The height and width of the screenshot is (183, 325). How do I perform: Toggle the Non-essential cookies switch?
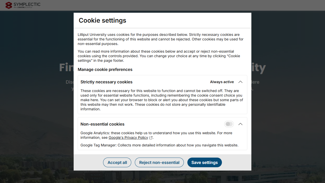[x=229, y=124]
